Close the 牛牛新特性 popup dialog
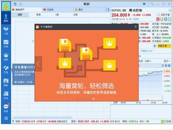Screen dimensions: 173x130 coord(136,27)
